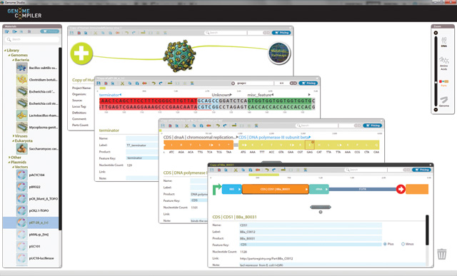
Task: Select the Amino Acids zoom level icon
Action: (x=444, y=63)
